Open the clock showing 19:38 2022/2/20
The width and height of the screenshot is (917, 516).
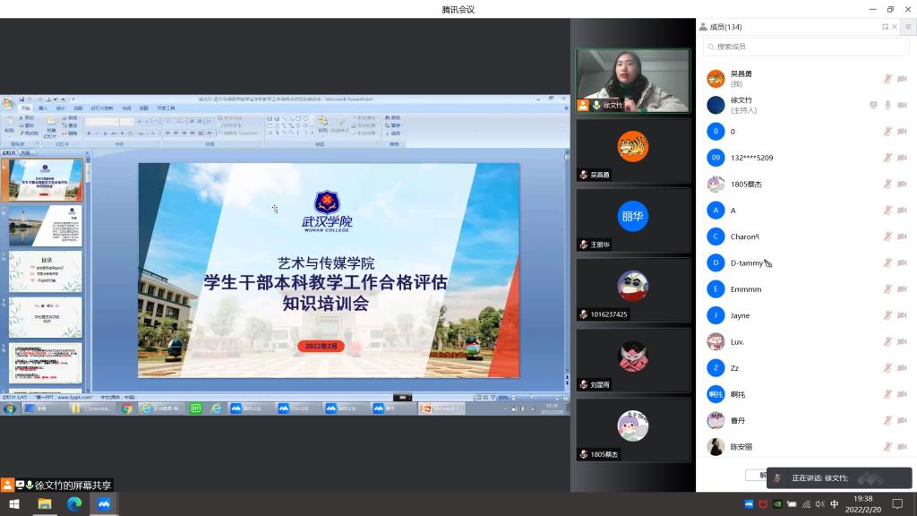[x=863, y=504]
